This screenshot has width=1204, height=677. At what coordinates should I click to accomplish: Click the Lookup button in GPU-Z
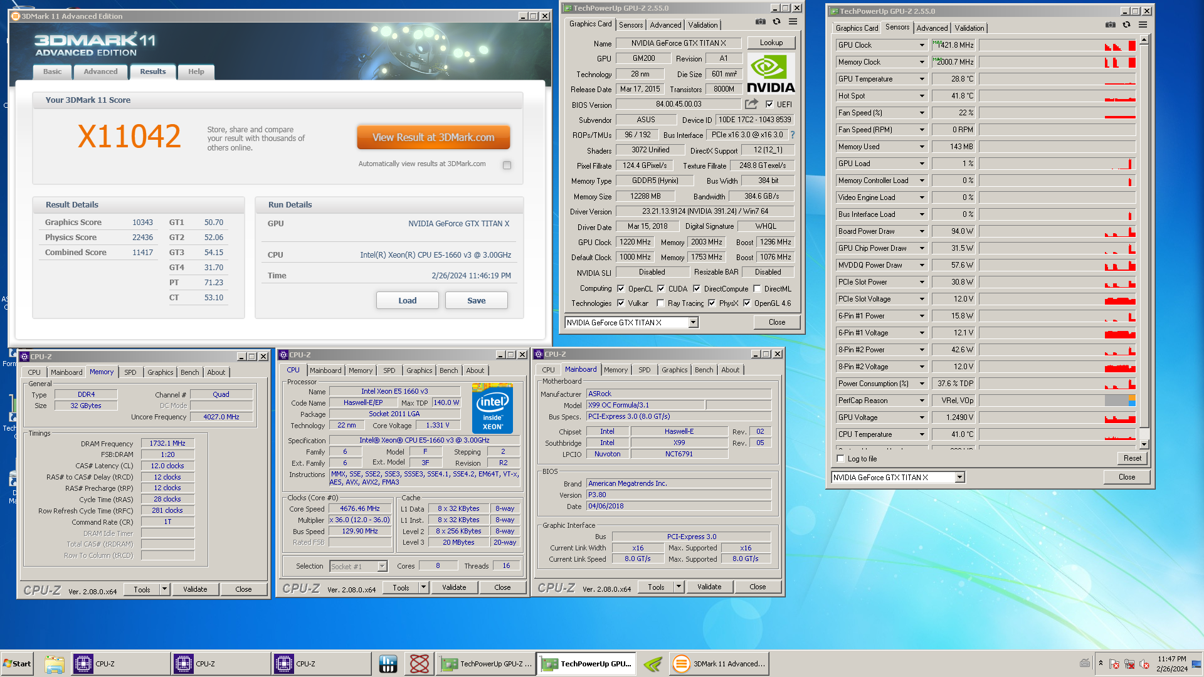pos(771,43)
